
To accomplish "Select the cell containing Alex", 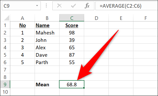I will click(47, 47).
